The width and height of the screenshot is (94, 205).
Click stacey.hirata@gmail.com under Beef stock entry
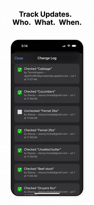coord(53,172)
